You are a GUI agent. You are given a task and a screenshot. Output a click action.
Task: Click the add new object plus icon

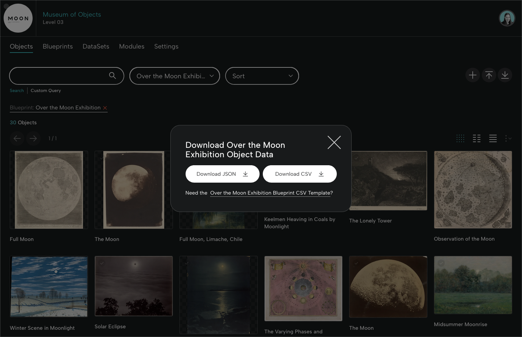[472, 75]
